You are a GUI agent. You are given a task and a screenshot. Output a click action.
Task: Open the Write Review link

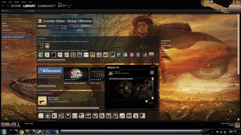click(165, 55)
